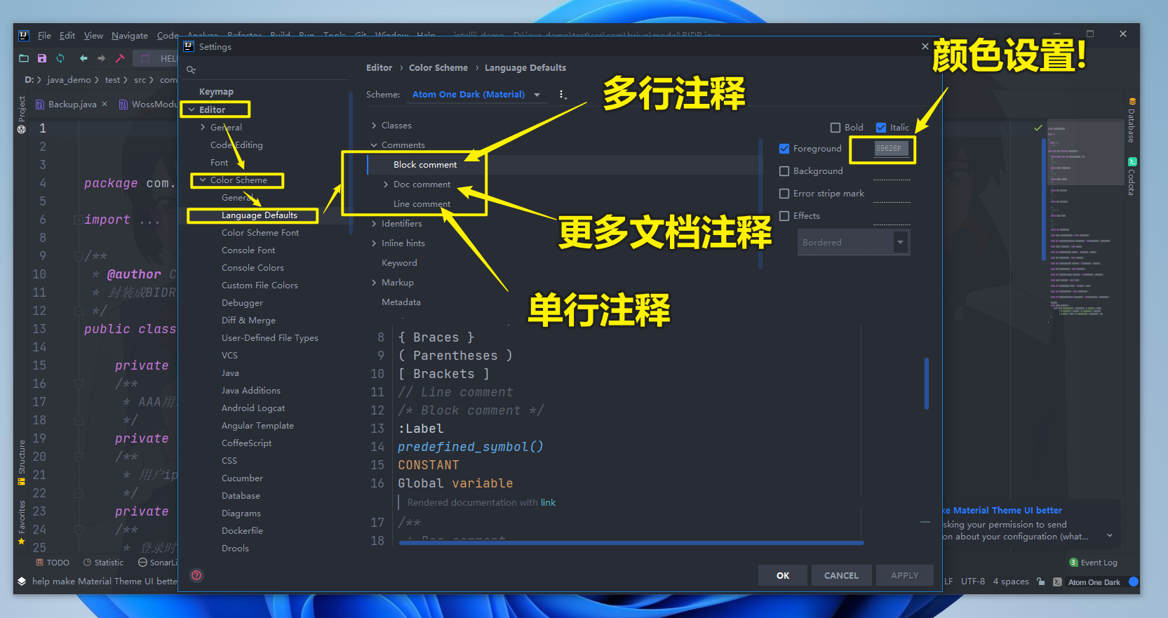Image resolution: width=1168 pixels, height=618 pixels.
Task: Open the Navigate menu
Action: pyautogui.click(x=130, y=36)
